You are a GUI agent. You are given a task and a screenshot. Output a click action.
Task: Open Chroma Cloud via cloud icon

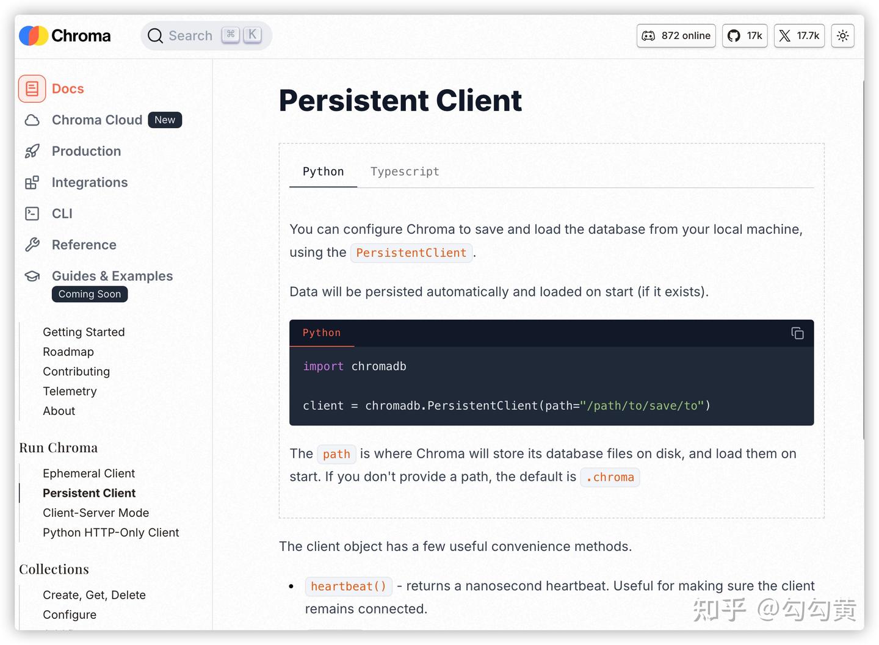[x=32, y=120]
